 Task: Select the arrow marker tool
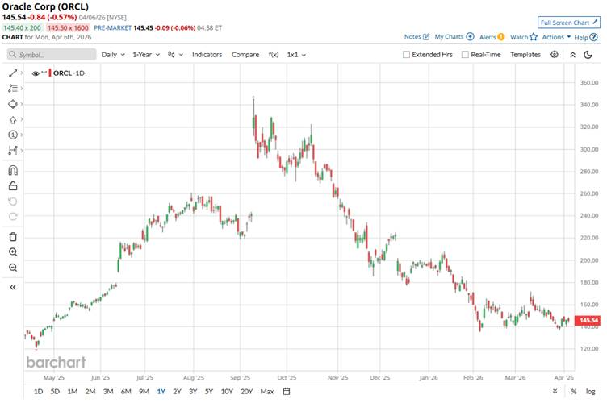point(13,120)
